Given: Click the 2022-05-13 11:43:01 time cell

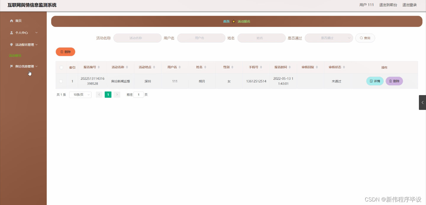Looking at the screenshot, I should (283, 81).
